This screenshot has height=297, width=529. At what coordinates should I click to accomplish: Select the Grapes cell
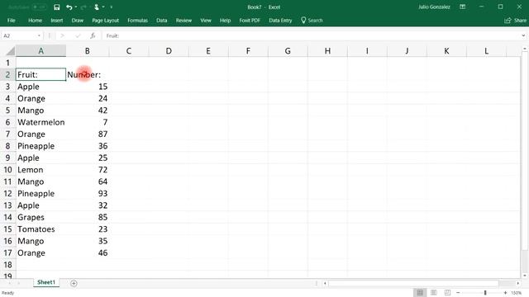click(x=41, y=217)
